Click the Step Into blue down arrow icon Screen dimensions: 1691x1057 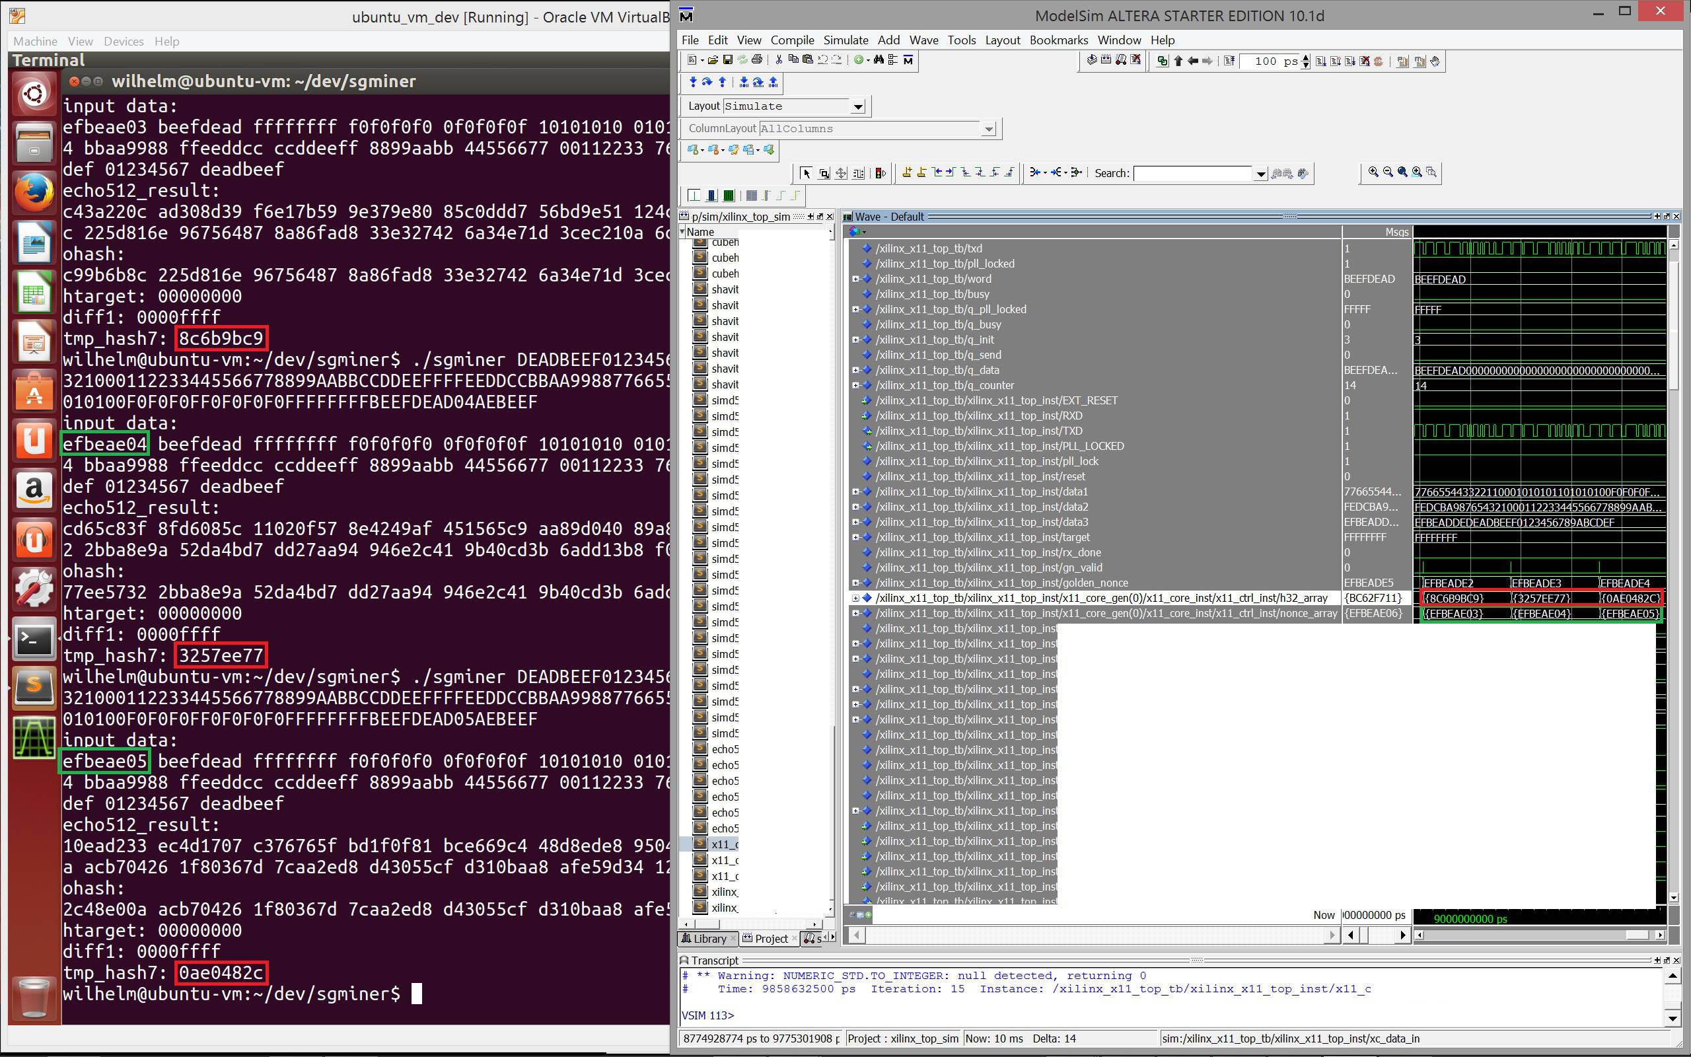[693, 83]
